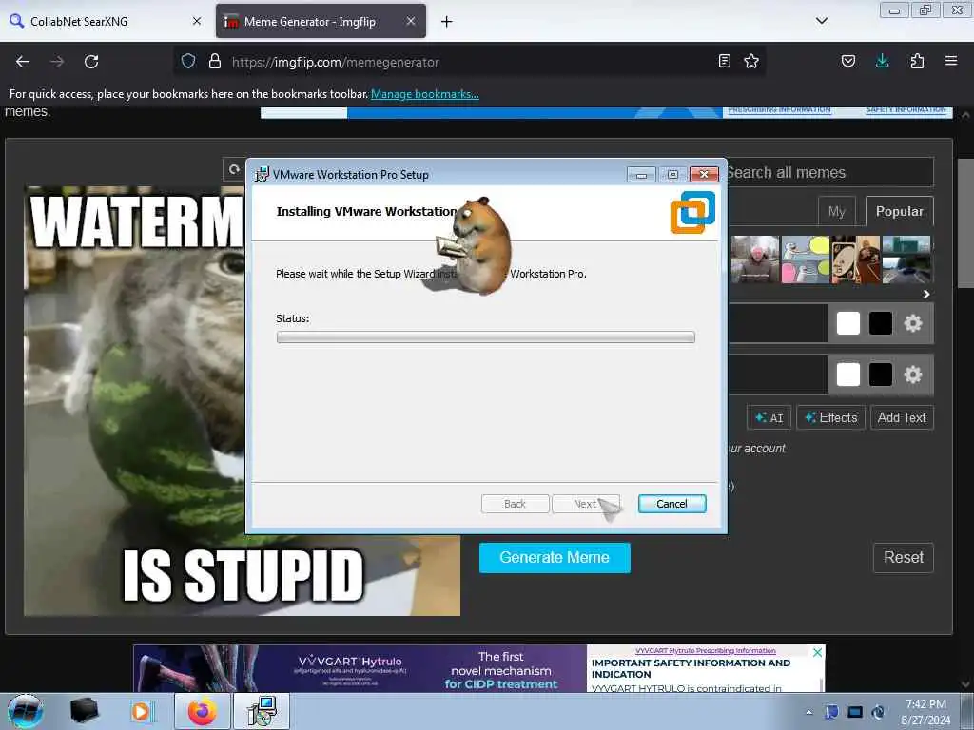This screenshot has height=730, width=974.
Task: Click the AI meme button
Action: pyautogui.click(x=769, y=418)
